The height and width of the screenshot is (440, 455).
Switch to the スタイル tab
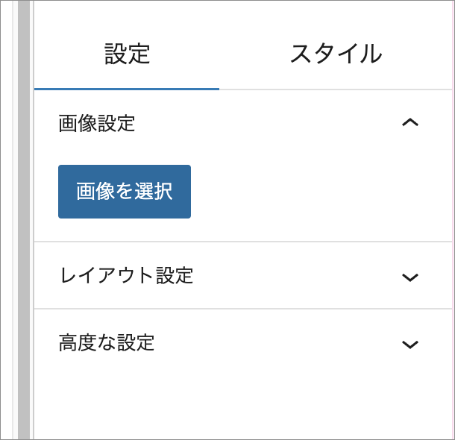click(336, 54)
